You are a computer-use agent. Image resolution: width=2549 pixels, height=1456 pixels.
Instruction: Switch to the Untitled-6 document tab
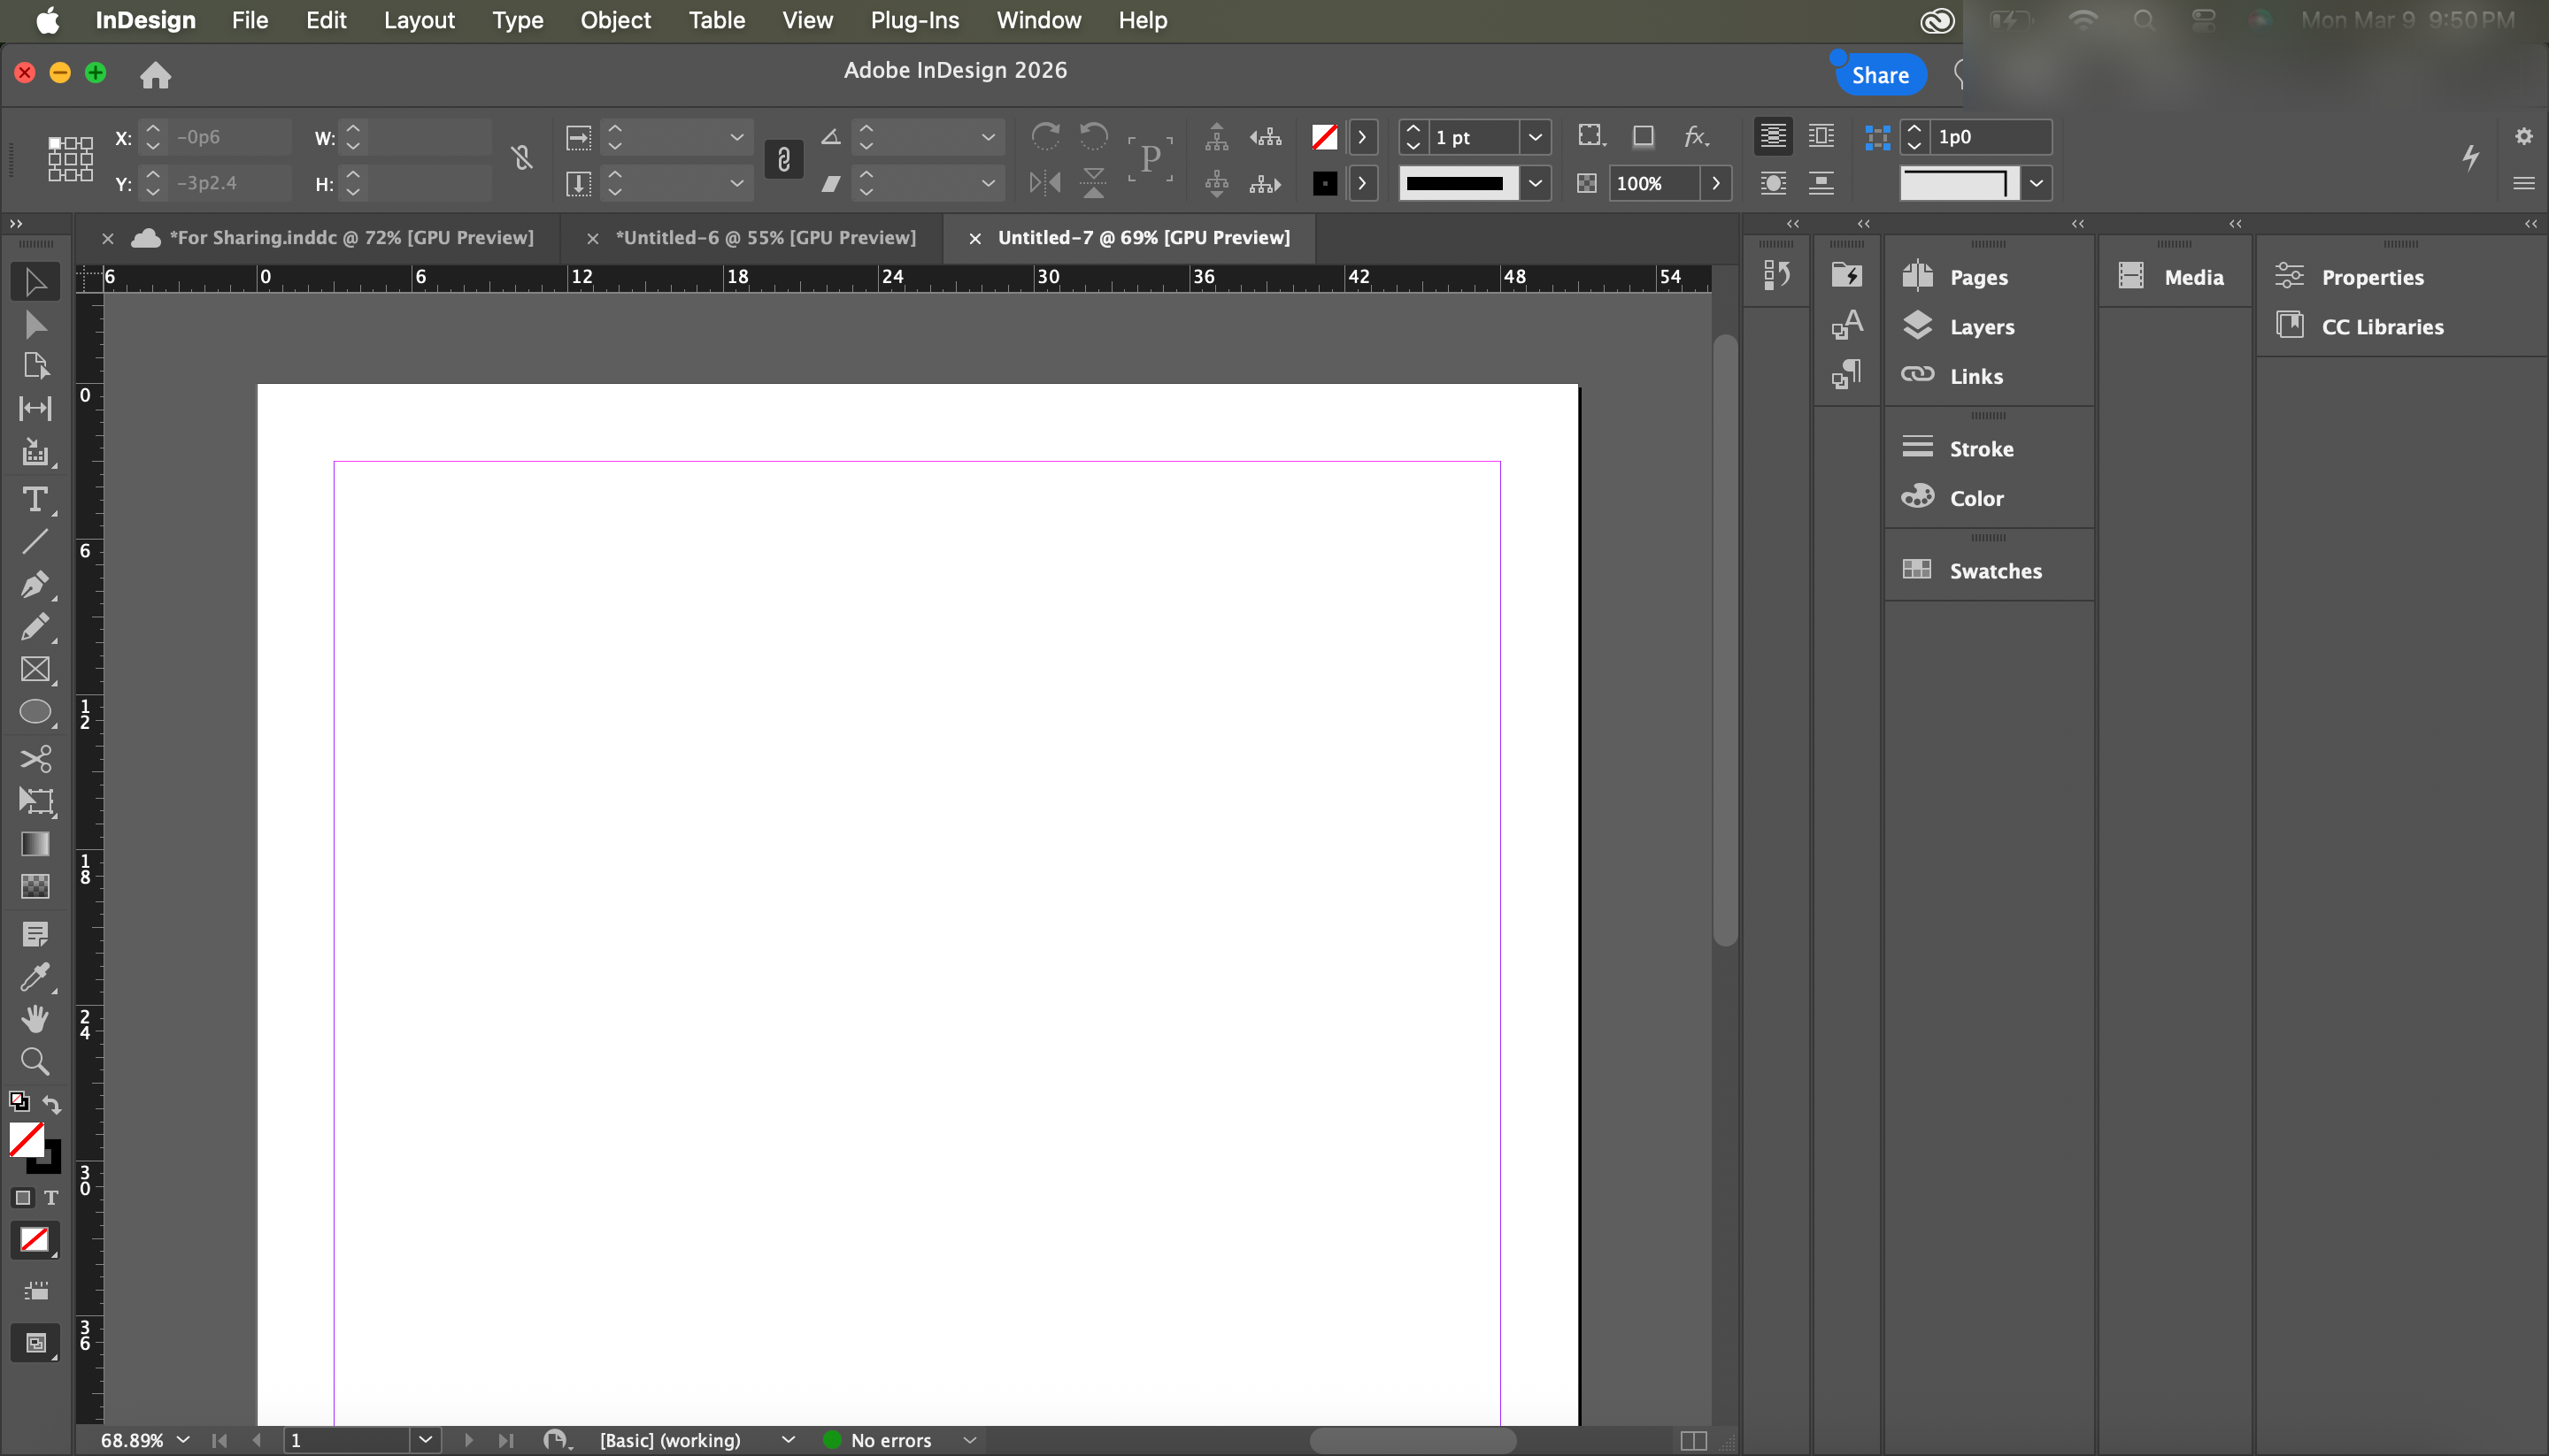pos(766,238)
